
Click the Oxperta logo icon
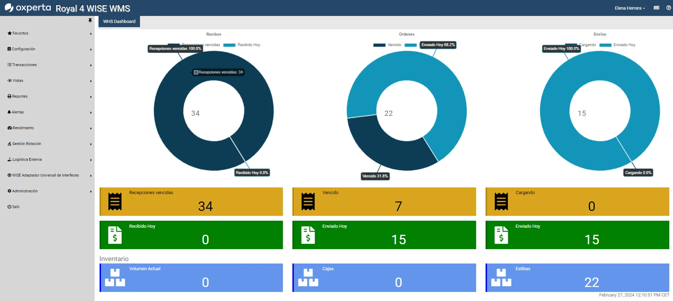coord(9,7)
